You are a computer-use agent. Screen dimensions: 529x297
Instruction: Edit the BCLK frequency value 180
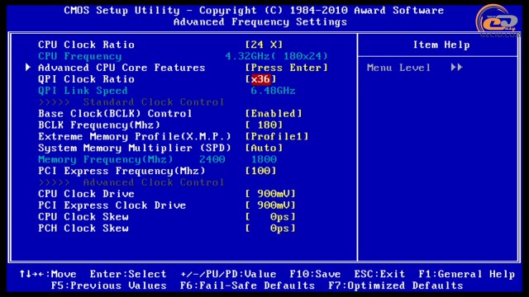264,125
